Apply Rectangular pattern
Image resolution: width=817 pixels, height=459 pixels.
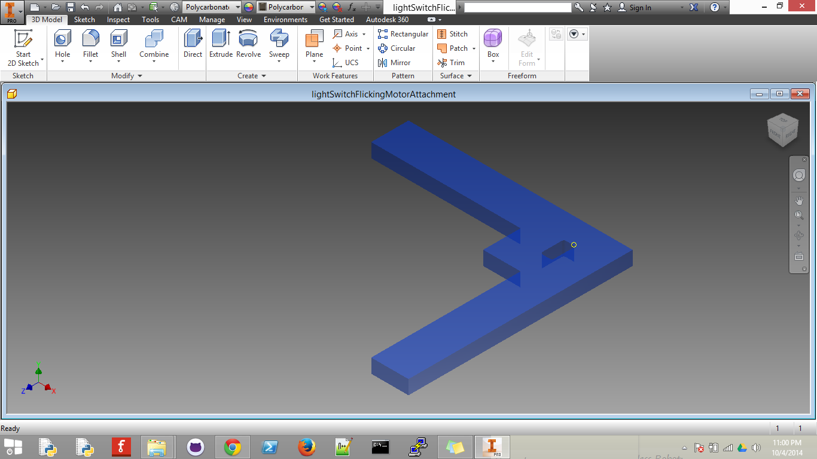tap(403, 34)
